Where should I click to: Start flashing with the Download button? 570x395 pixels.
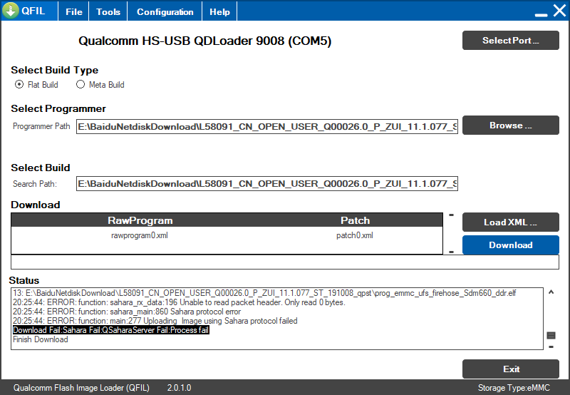point(510,245)
